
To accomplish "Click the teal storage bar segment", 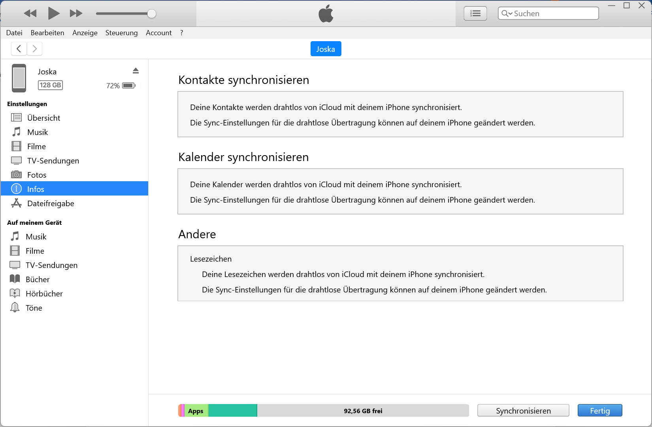I will point(233,411).
